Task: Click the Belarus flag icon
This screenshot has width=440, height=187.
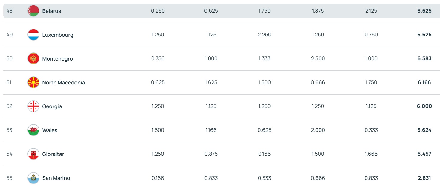Action: (33, 11)
